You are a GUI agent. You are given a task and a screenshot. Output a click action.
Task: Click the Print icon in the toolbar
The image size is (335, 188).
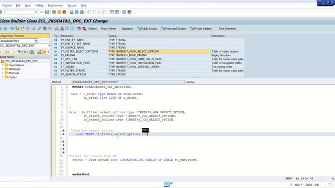[72, 12]
